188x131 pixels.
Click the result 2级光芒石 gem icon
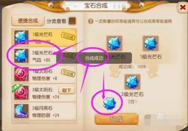[x=132, y=82]
